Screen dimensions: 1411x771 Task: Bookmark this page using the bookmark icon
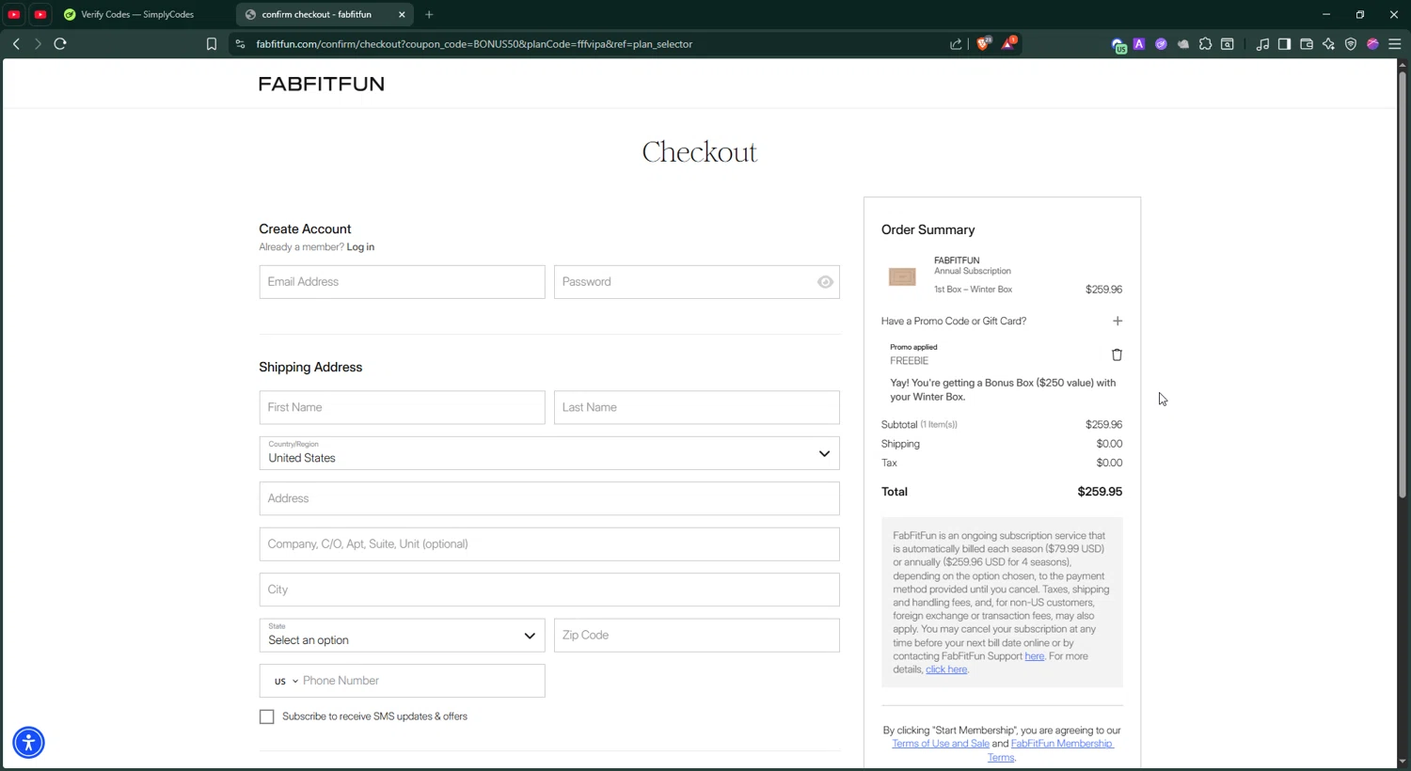pyautogui.click(x=212, y=44)
